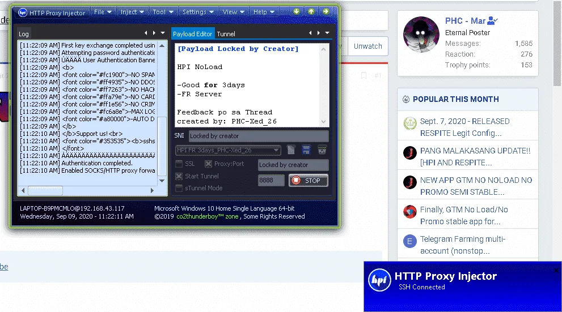Viewport: 562px width, 312px height.
Task: Click the PHC - Mar profile avatar
Action: 421,35
